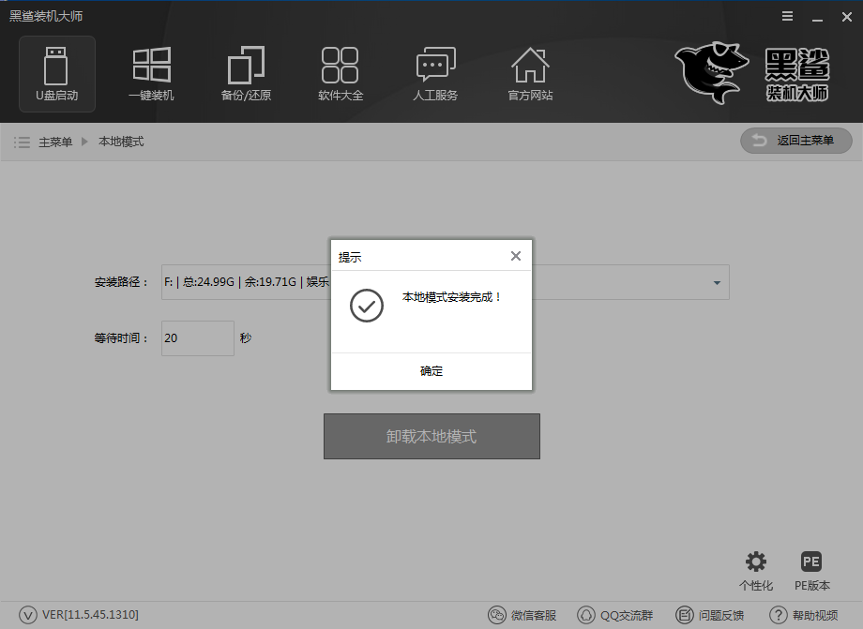Open 人工服务 support chat icon
This screenshot has height=629, width=863.
tap(435, 72)
